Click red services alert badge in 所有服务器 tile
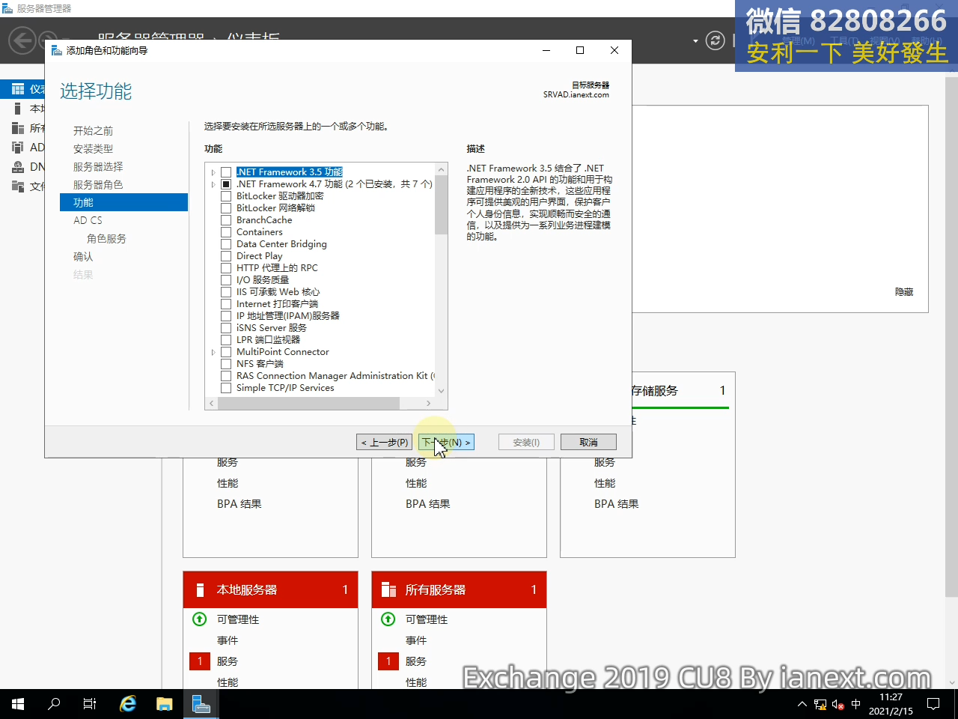Image resolution: width=958 pixels, height=719 pixels. [x=388, y=661]
